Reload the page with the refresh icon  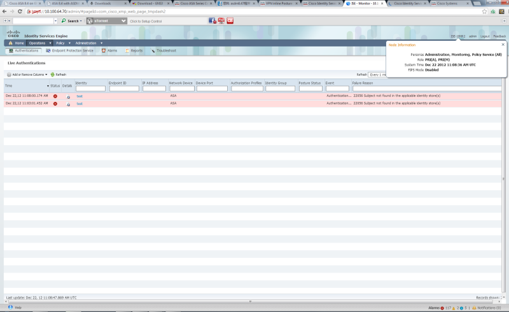point(20,11)
